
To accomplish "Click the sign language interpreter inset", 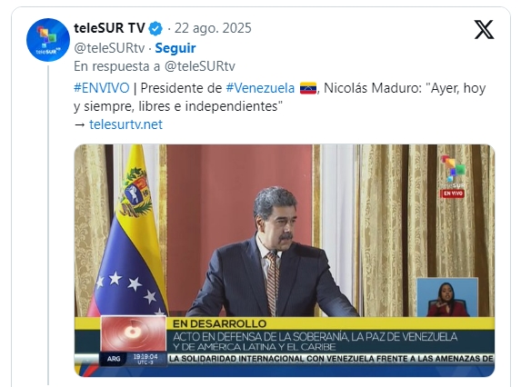I will click(447, 297).
